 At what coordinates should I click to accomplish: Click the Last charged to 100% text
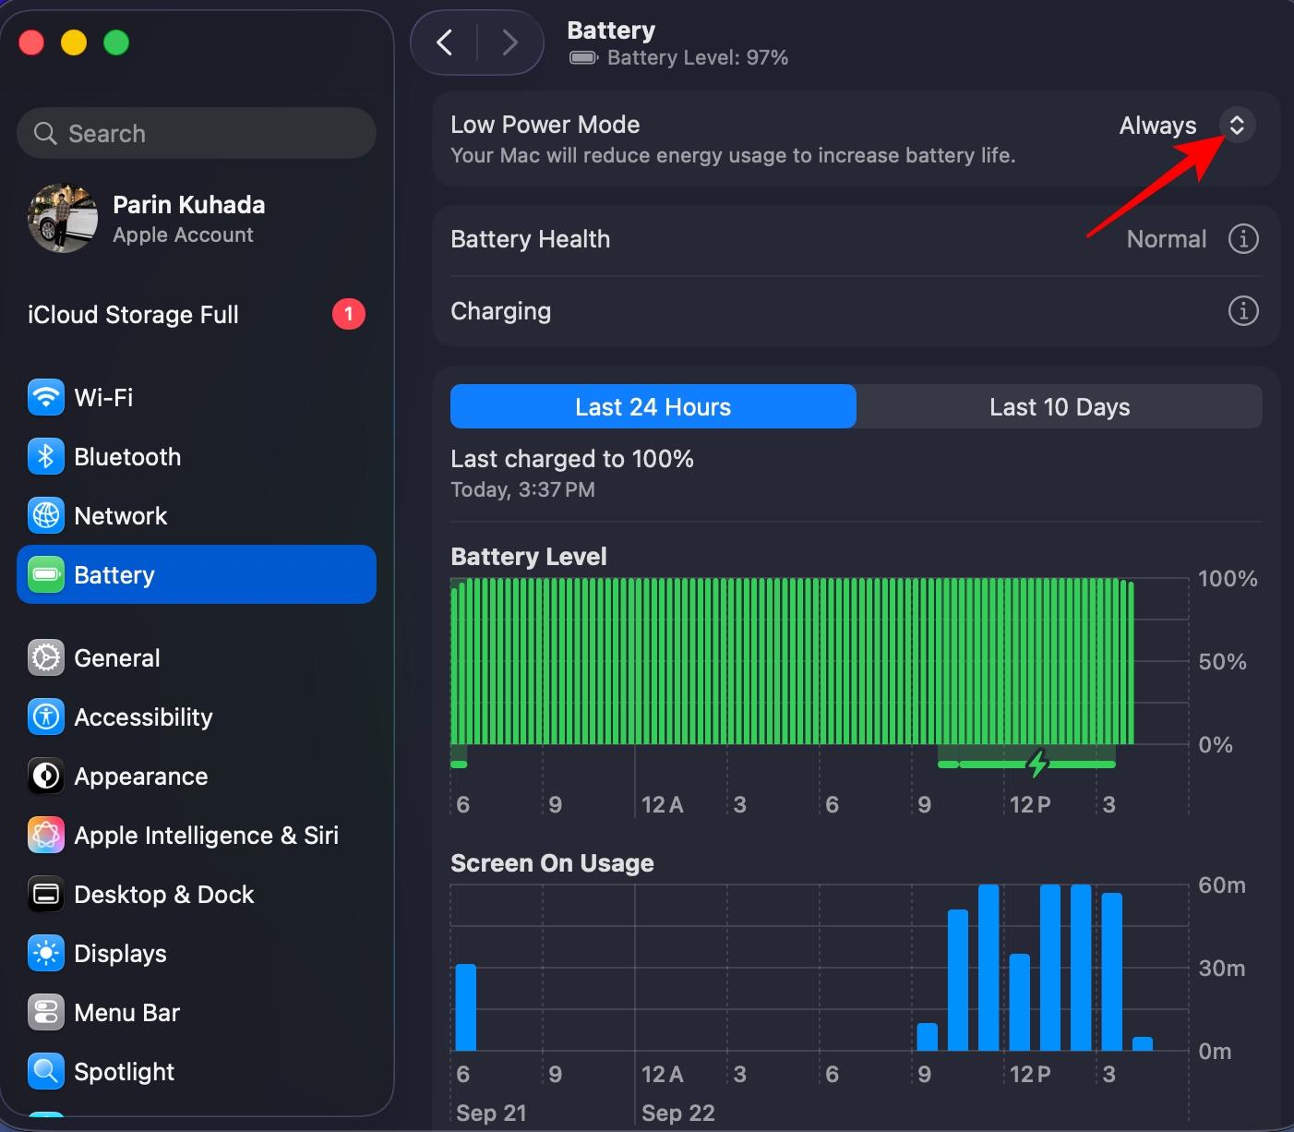click(x=572, y=459)
